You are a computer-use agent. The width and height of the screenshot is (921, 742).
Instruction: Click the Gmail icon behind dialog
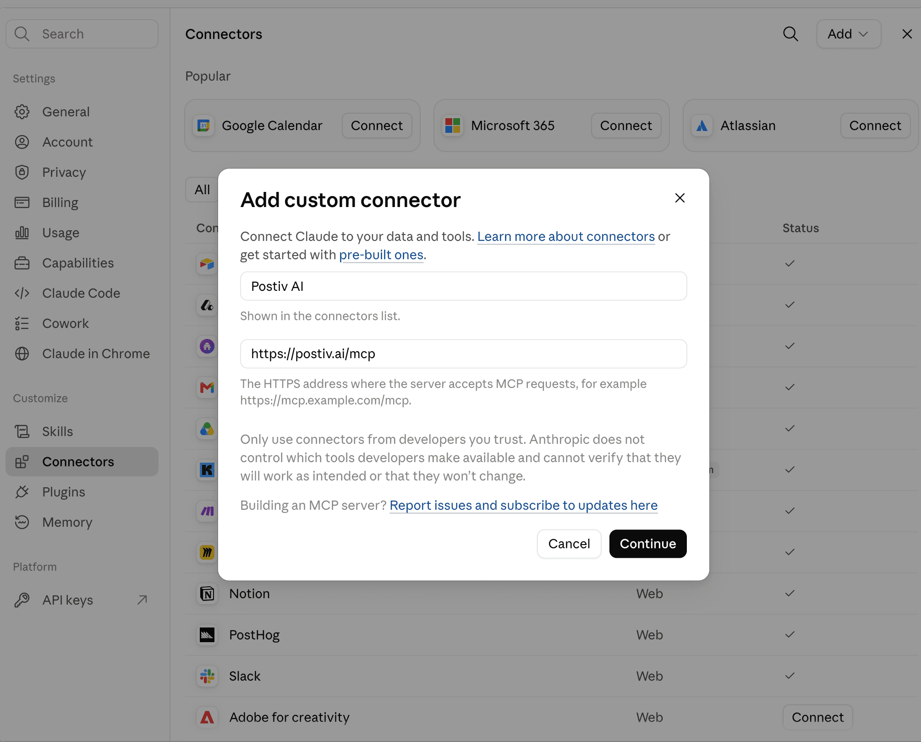pyautogui.click(x=207, y=387)
